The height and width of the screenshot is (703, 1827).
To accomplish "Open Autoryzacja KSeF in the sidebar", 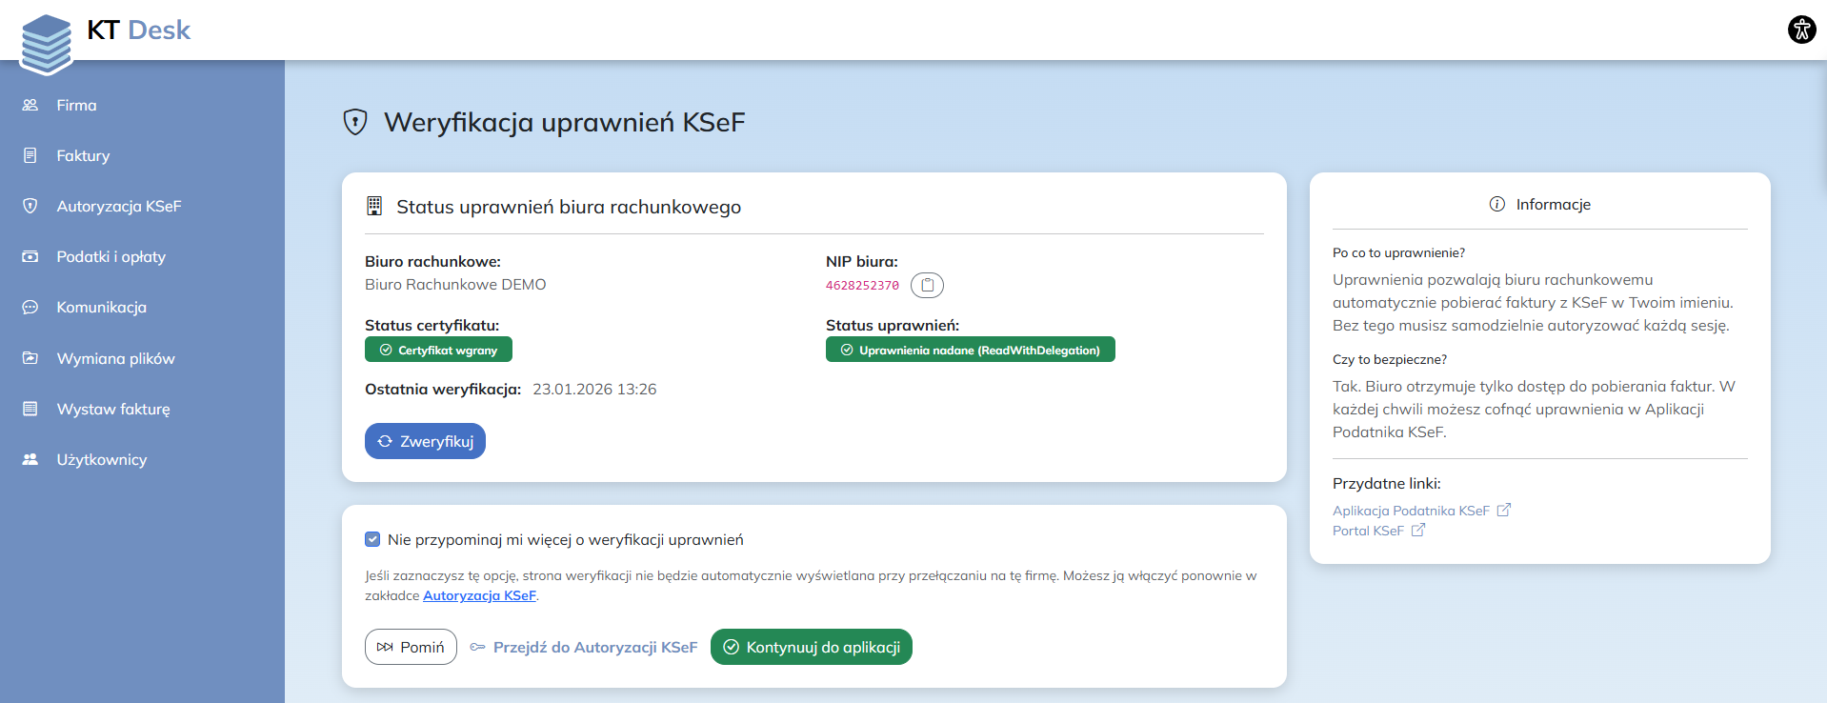I will (x=118, y=206).
